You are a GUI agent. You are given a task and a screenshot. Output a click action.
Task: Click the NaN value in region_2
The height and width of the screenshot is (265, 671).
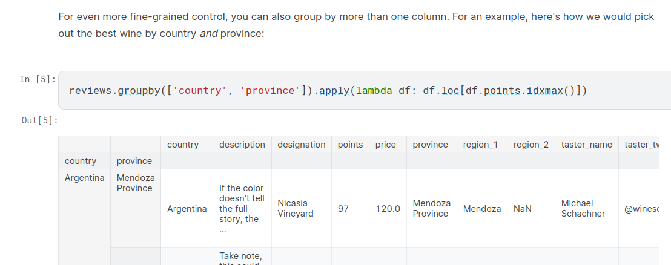coord(522,208)
